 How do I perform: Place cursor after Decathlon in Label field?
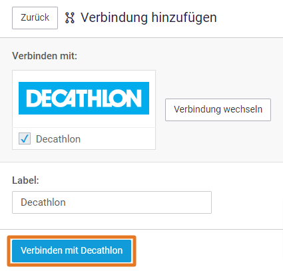point(67,202)
